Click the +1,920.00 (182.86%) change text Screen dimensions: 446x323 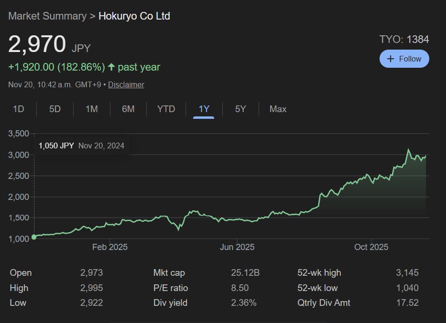click(56, 67)
